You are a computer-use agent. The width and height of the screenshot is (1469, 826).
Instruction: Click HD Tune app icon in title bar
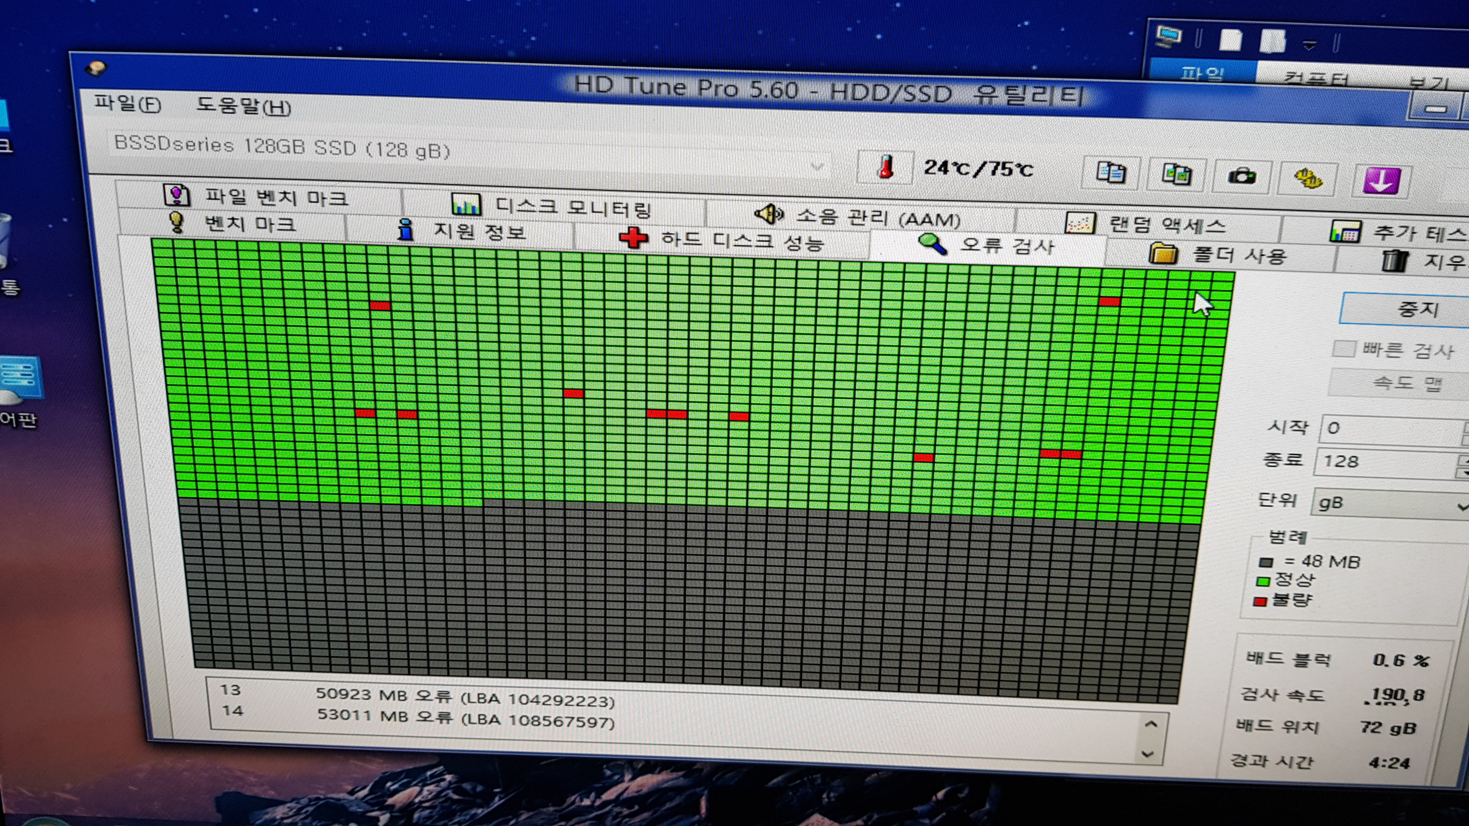pos(95,69)
